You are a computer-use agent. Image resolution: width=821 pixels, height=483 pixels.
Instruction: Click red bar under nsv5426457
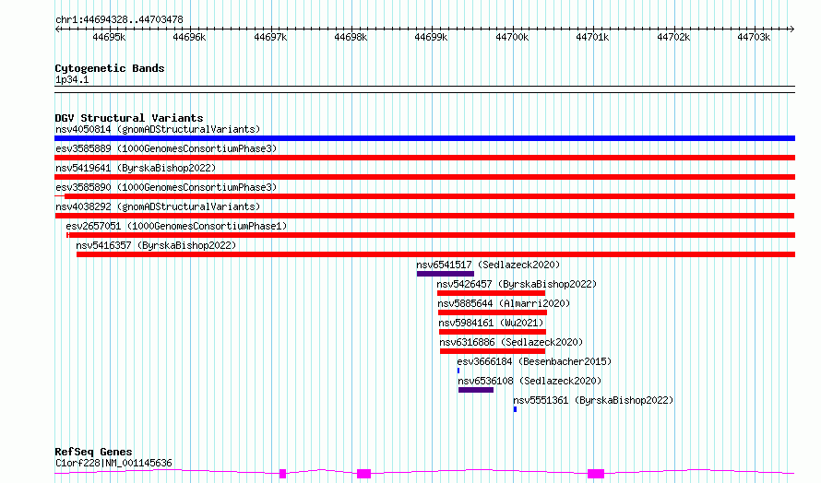(x=491, y=293)
